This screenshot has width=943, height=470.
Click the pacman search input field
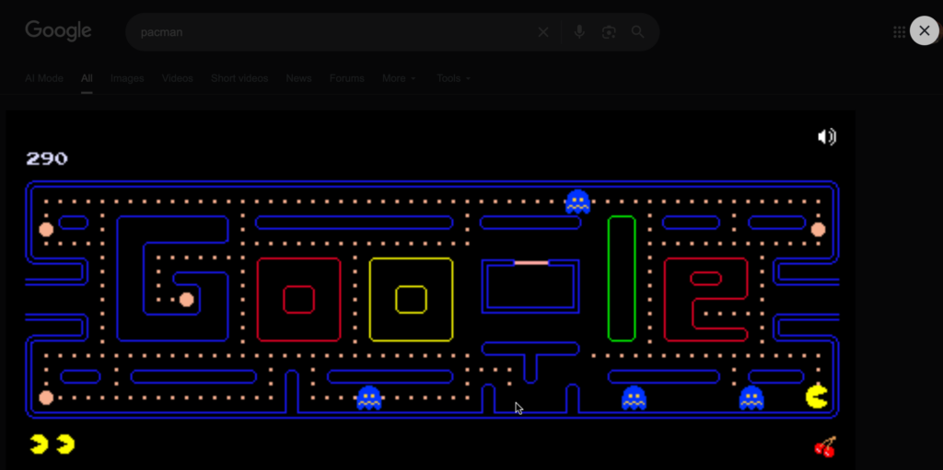332,32
